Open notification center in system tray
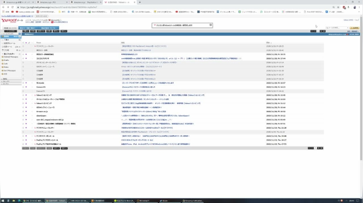The height and width of the screenshot is (203, 363). pos(358,200)
